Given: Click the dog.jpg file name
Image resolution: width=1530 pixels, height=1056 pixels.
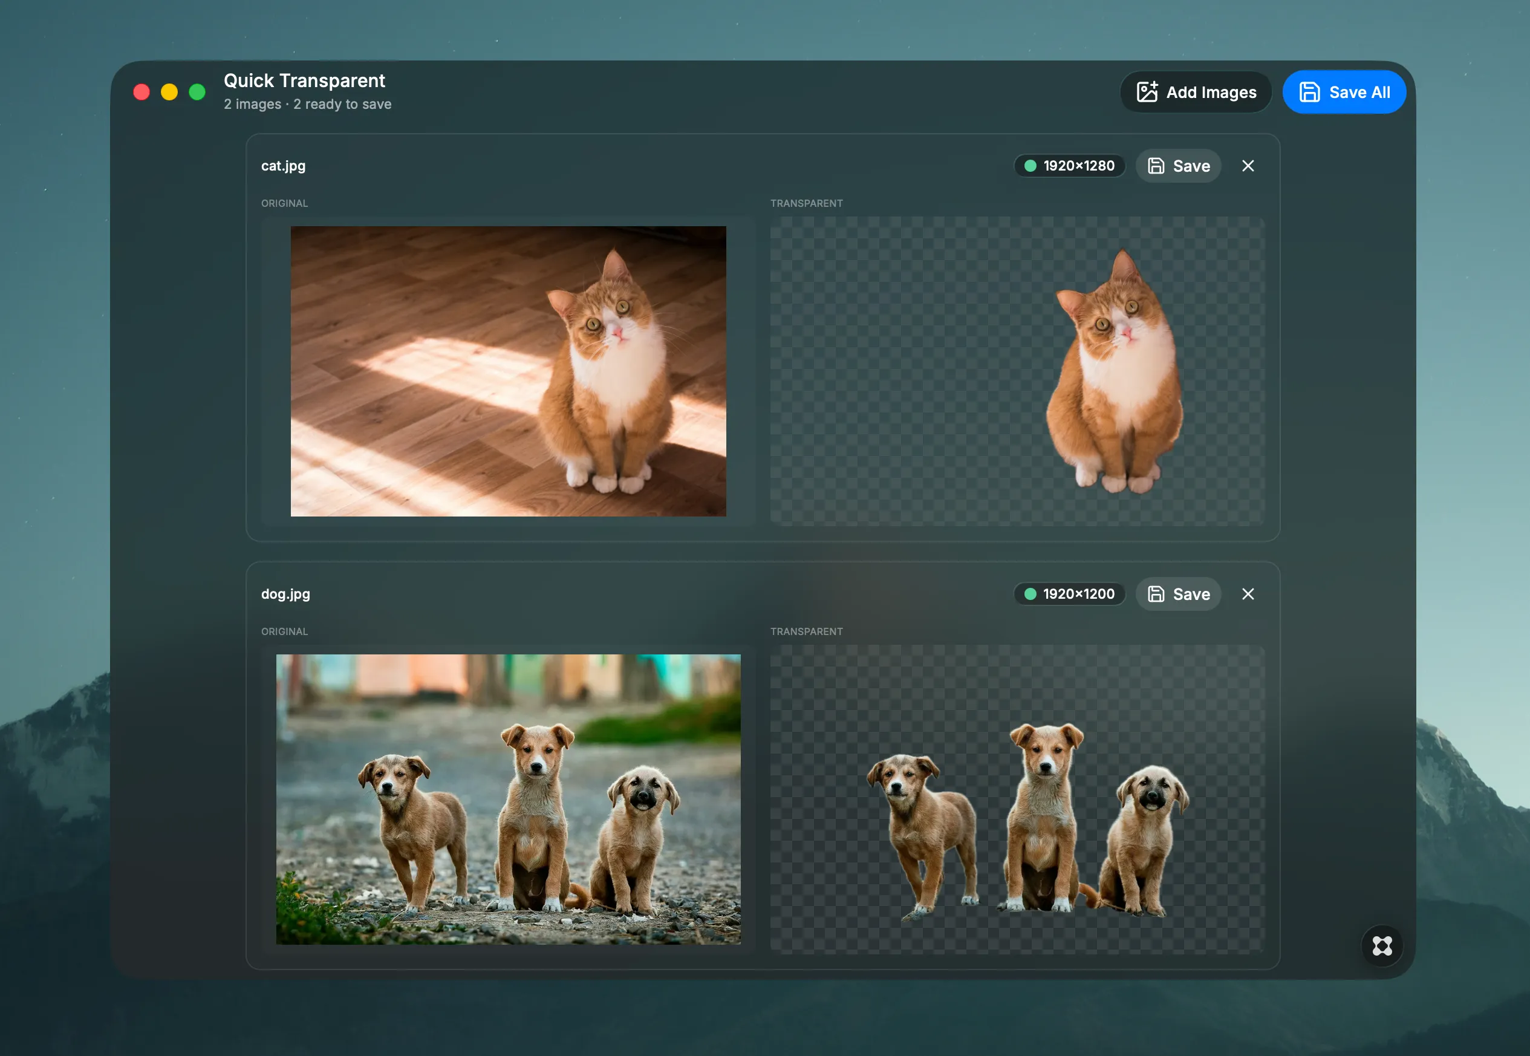Looking at the screenshot, I should point(286,594).
